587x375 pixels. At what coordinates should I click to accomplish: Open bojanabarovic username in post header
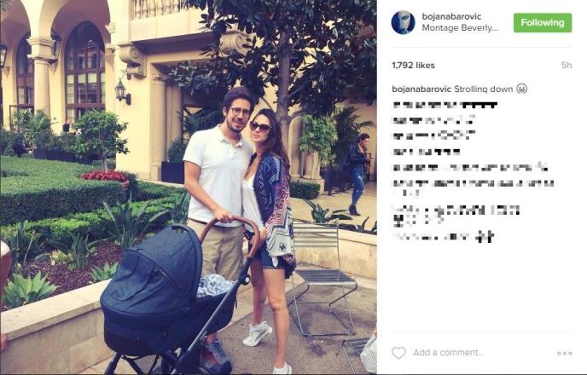[x=451, y=16]
